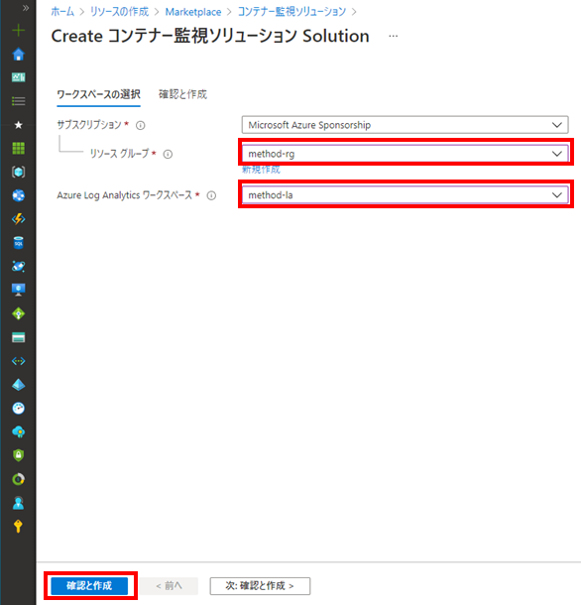Viewport: 581px width, 605px height.
Task: Click 次: 確認と作成 > button
Action: [260, 586]
